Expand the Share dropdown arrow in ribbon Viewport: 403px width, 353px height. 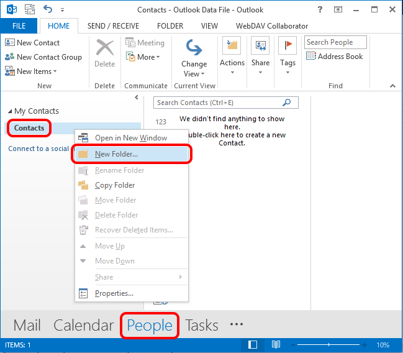260,73
